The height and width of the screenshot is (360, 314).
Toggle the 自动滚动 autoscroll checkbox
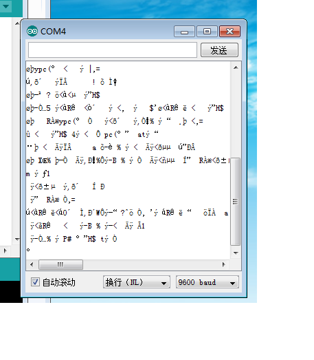[x=35, y=282]
